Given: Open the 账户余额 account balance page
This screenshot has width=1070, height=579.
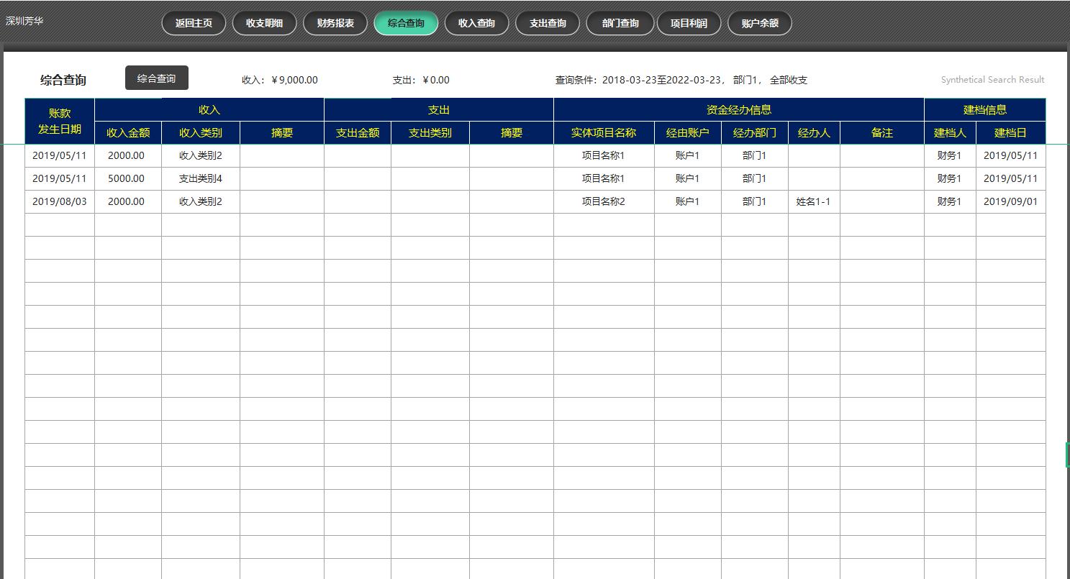Looking at the screenshot, I should 759,22.
